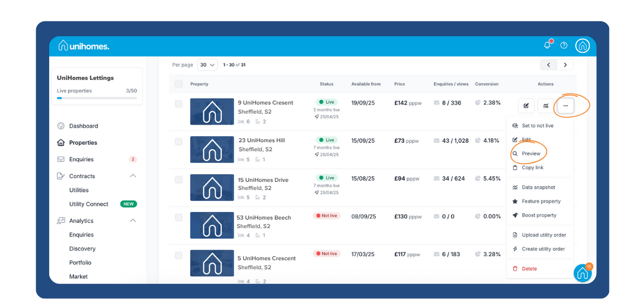Click the Not live badge for 53 UniHomes Beech

pos(327,216)
